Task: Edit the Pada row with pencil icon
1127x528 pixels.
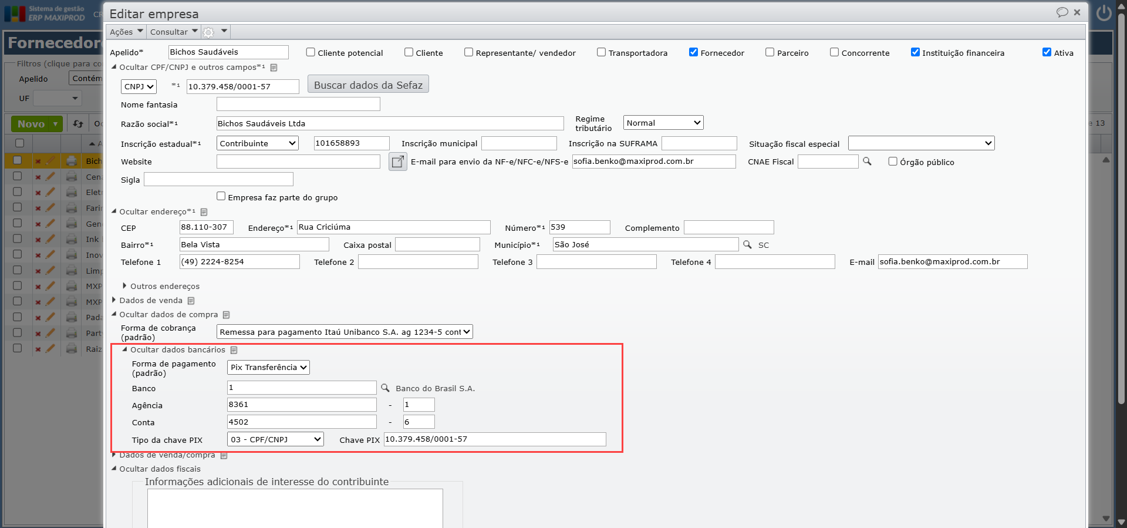Action: coord(50,317)
